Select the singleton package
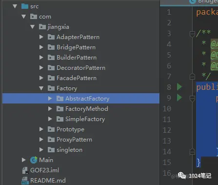The image size is (218, 185). pyautogui.click(x=69, y=150)
